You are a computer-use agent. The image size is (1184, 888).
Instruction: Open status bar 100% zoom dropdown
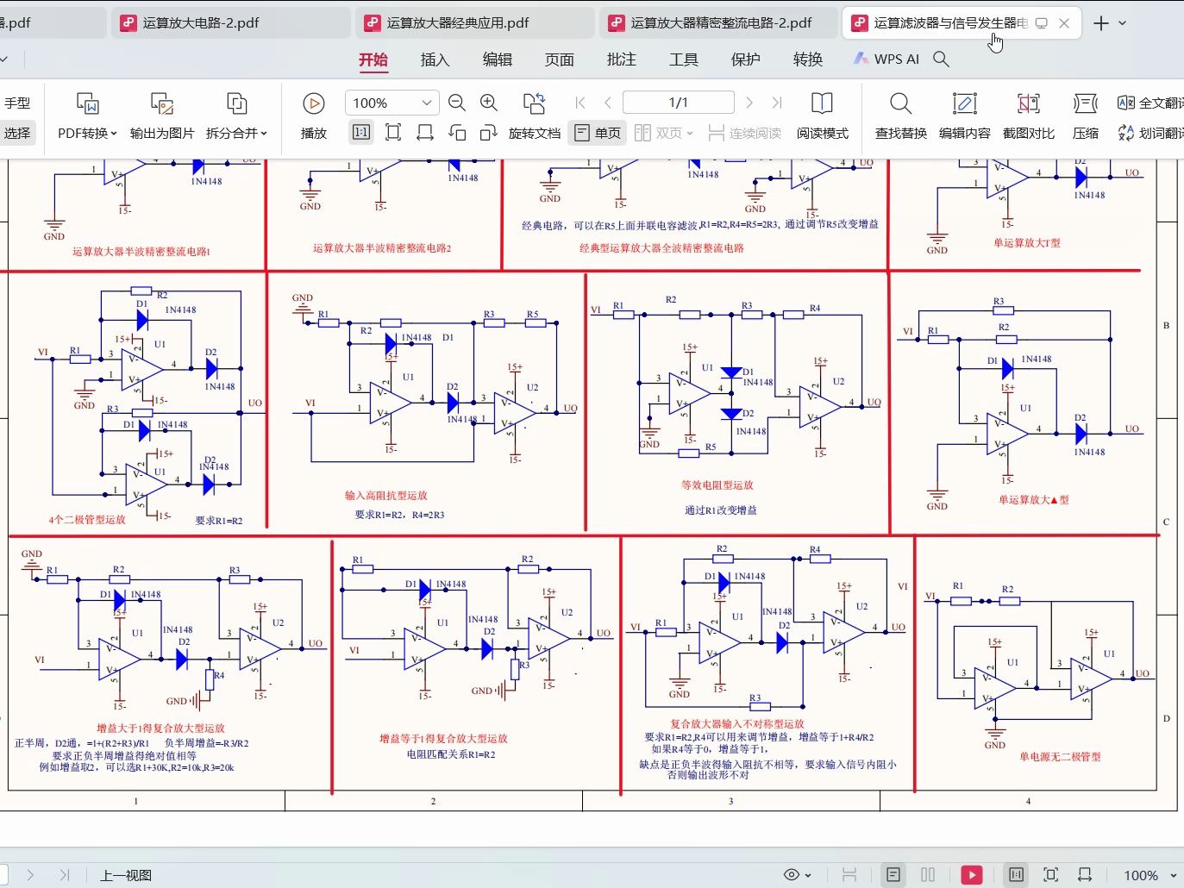tap(1174, 876)
